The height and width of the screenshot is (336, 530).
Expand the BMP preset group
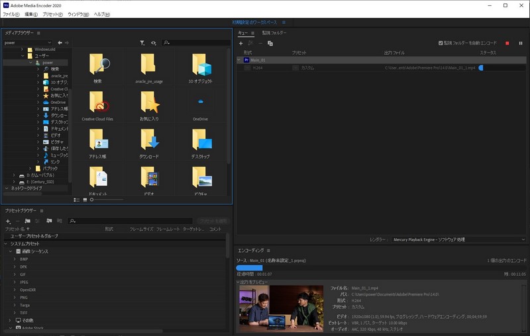15,259
